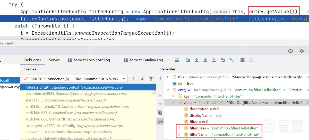Screen dimensions: 309x140
Task: Open the RMI TCP Connection thread dropdown
Action: 124,79
